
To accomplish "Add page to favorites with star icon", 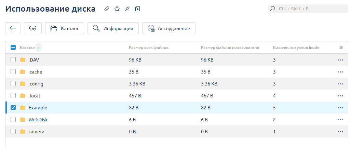I will (117, 9).
